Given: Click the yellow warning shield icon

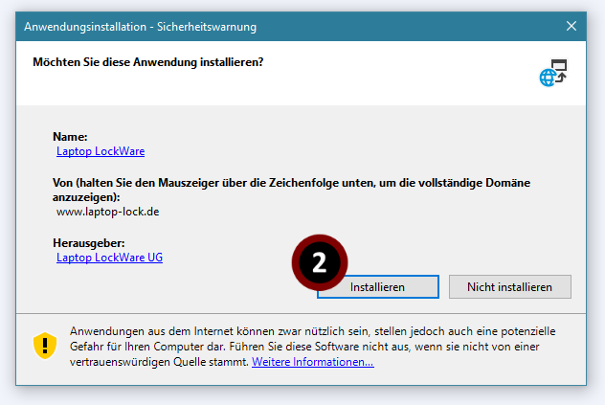Looking at the screenshot, I should [x=45, y=346].
